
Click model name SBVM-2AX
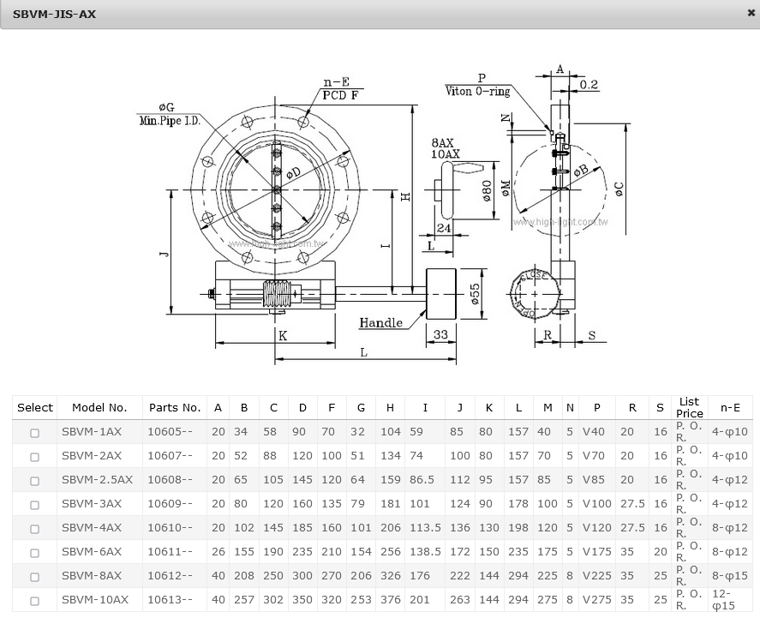[x=92, y=456]
